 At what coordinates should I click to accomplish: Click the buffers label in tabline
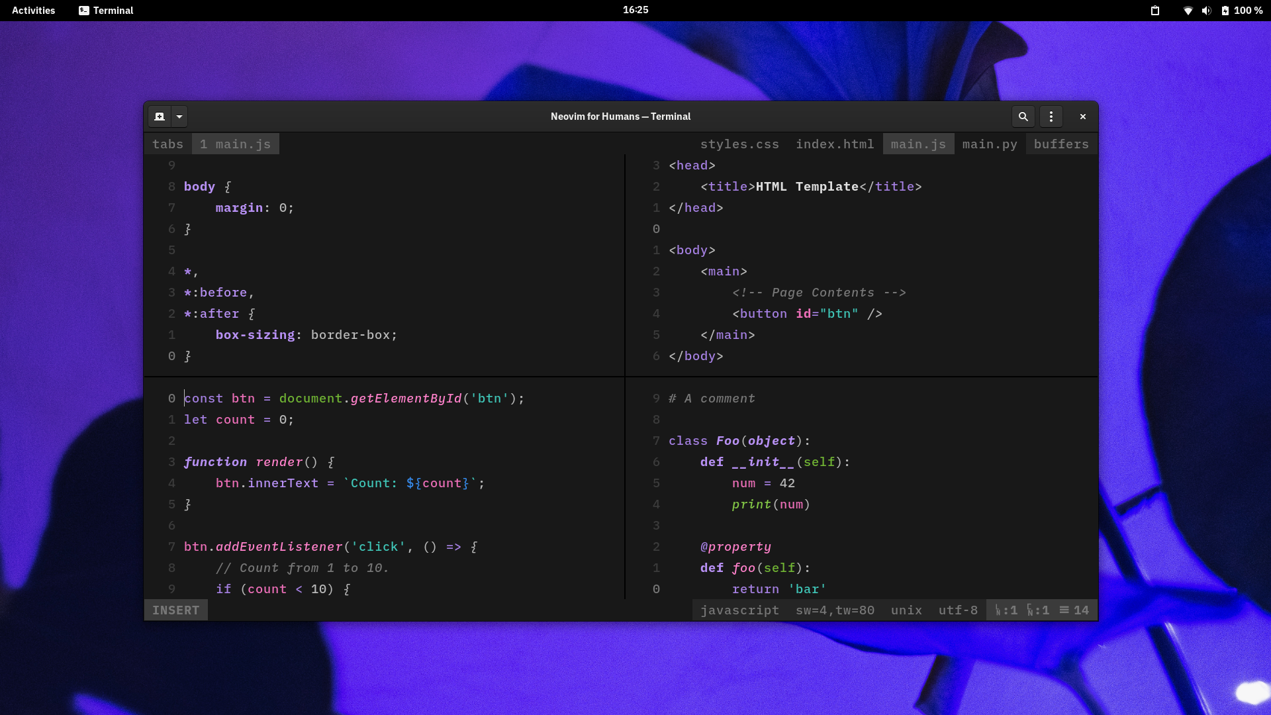point(1061,144)
